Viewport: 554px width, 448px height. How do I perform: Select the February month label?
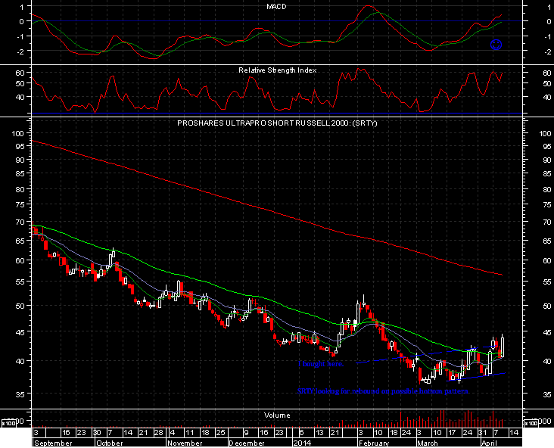374,443
